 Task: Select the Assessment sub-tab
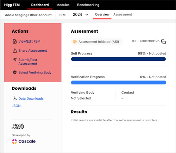(122, 14)
